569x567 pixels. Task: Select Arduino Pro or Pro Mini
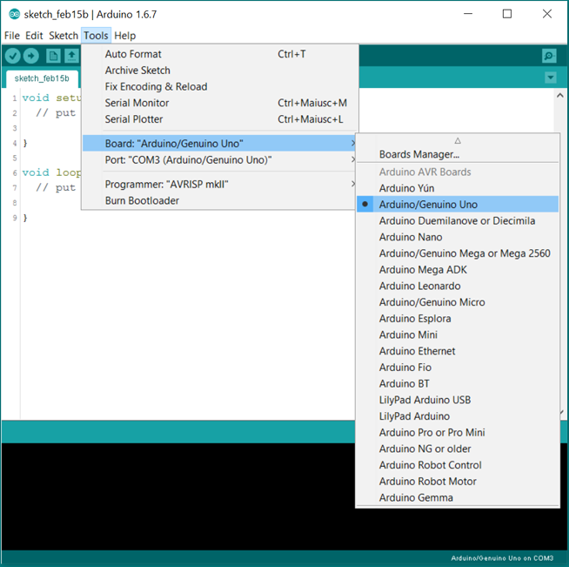pyautogui.click(x=458, y=433)
